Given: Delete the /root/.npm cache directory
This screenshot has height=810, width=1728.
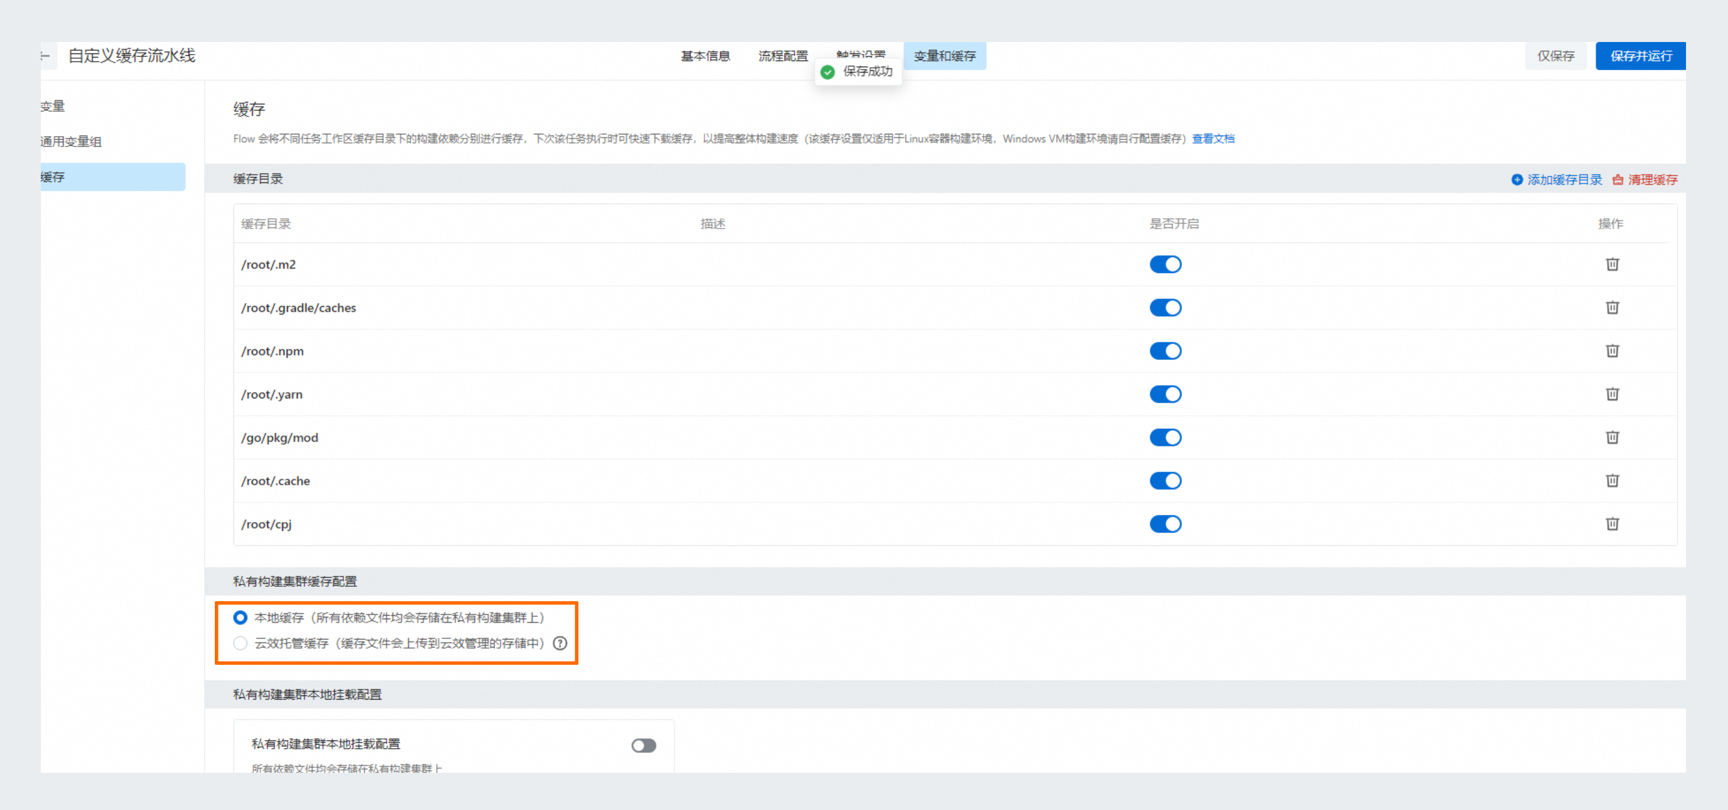Looking at the screenshot, I should click(1612, 350).
